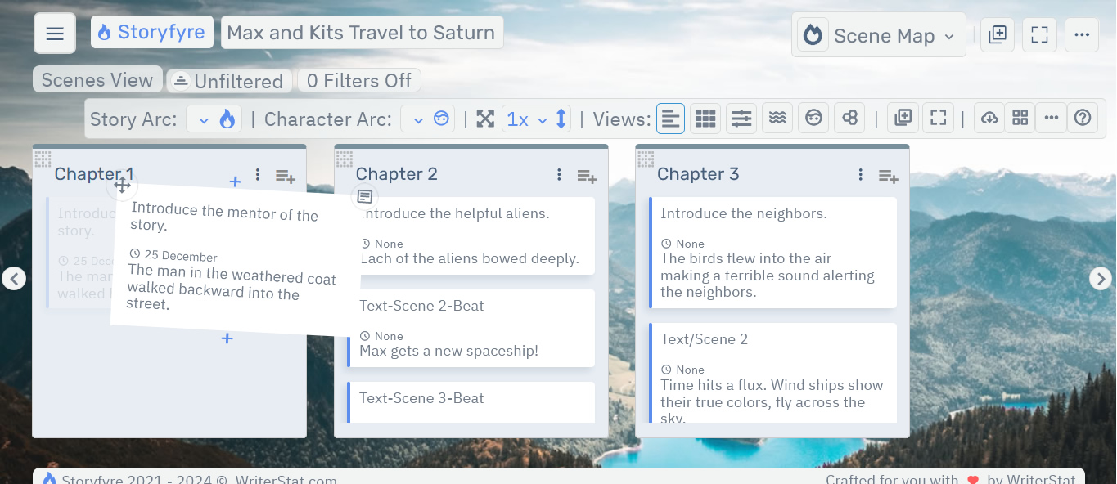The image size is (1117, 484).
Task: Select the sliders view icon
Action: coord(741,119)
